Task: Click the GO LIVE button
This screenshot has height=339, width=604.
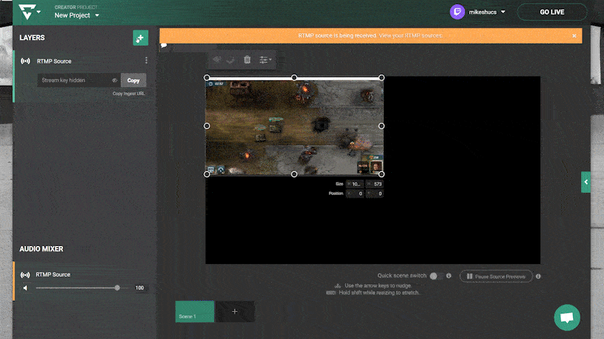Action: 552,12
